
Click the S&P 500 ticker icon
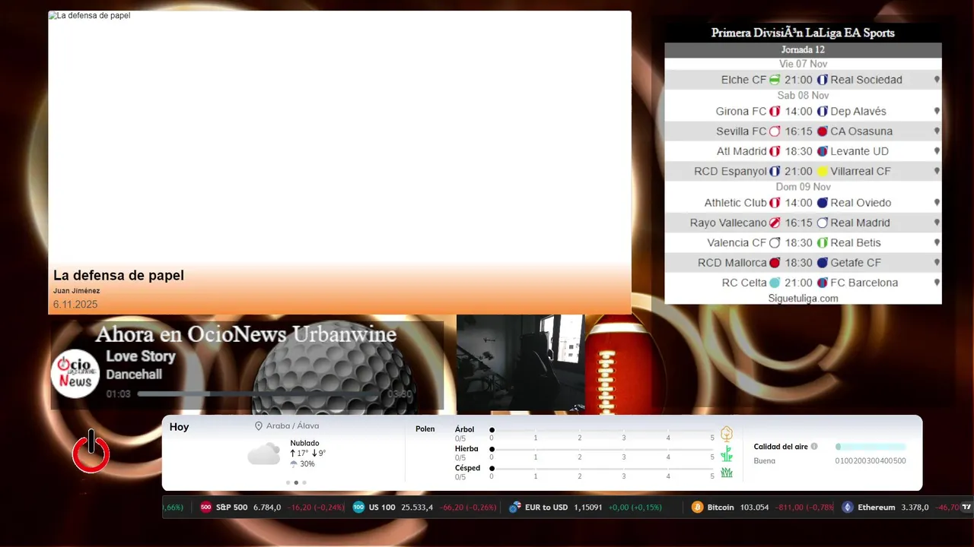(205, 507)
